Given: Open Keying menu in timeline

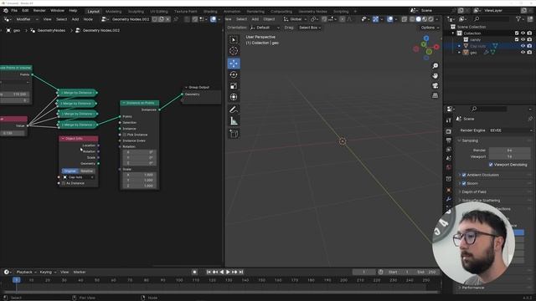Looking at the screenshot, I should [48, 272].
